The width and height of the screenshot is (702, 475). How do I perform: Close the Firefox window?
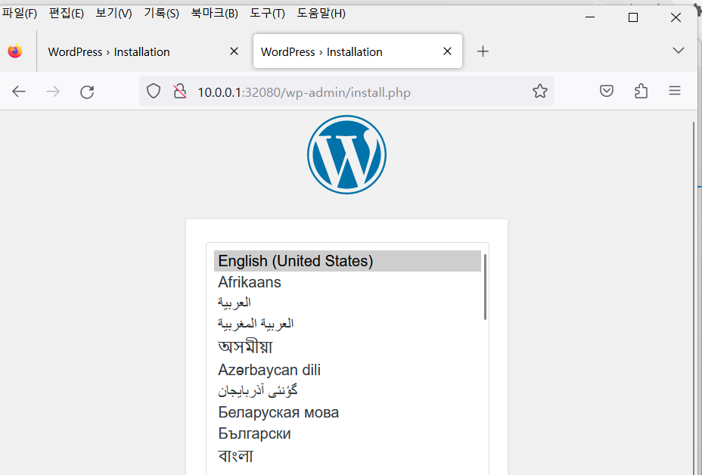pyautogui.click(x=676, y=17)
